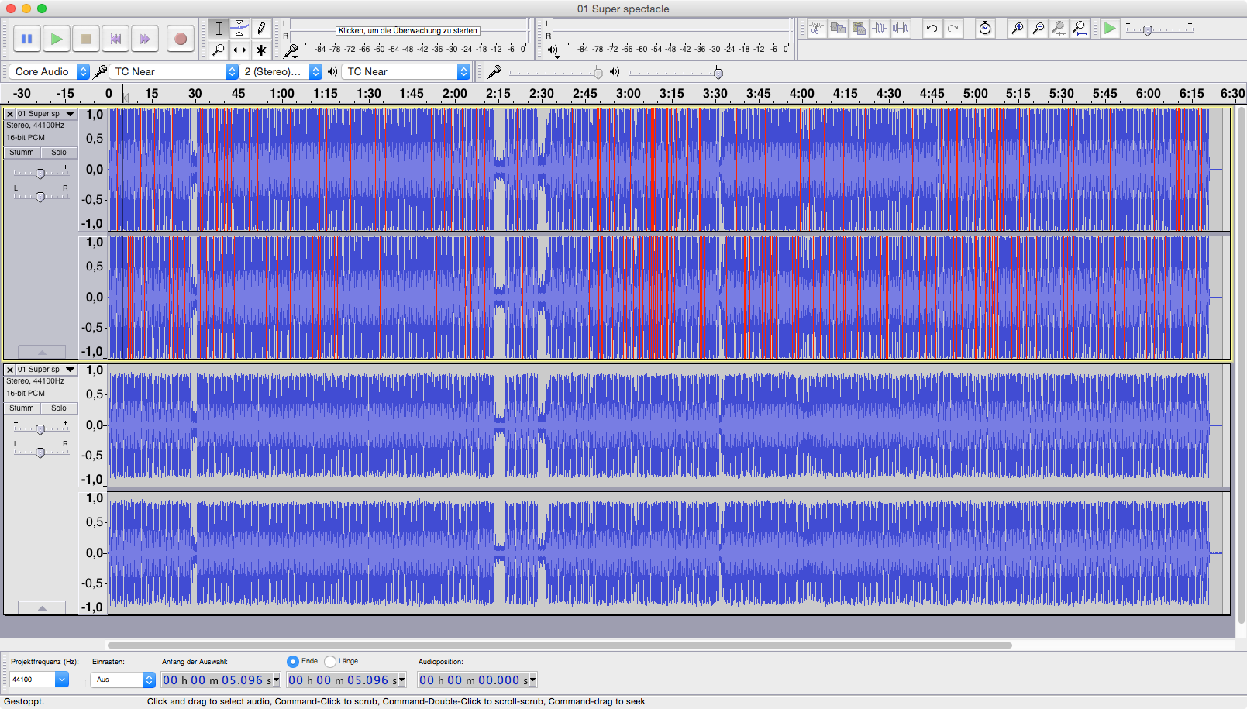
Task: Open the TC Near playback device dropdown
Action: pos(406,71)
